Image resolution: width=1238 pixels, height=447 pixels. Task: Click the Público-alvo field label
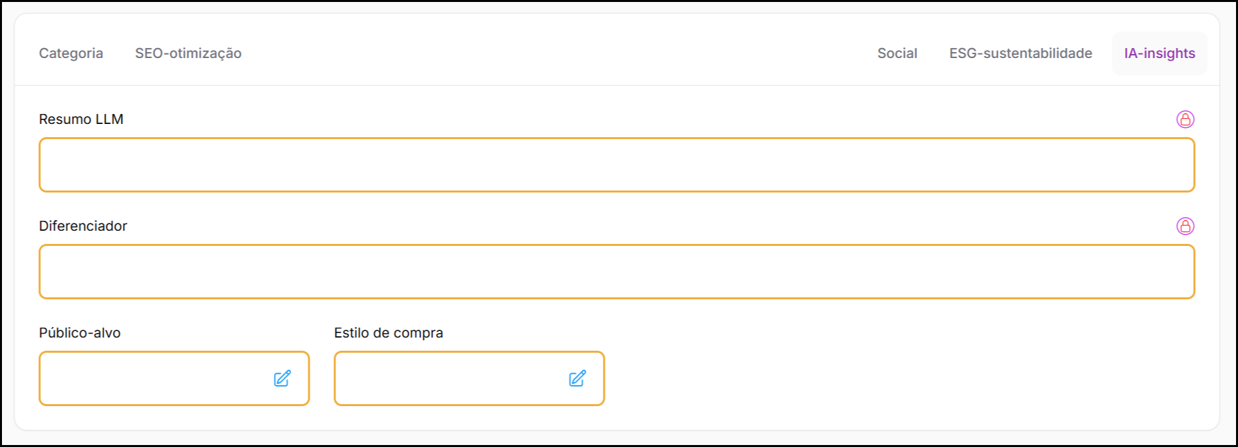click(80, 333)
